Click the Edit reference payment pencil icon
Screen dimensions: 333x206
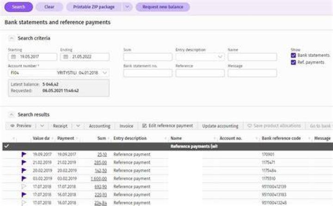tap(144, 126)
